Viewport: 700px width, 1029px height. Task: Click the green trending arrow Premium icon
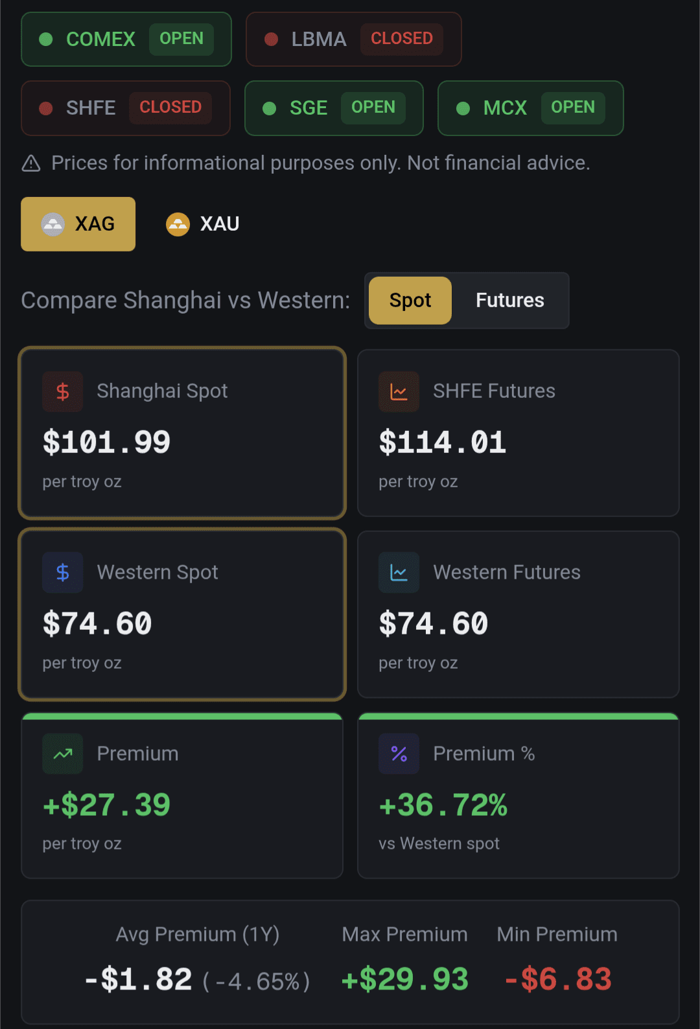click(63, 754)
